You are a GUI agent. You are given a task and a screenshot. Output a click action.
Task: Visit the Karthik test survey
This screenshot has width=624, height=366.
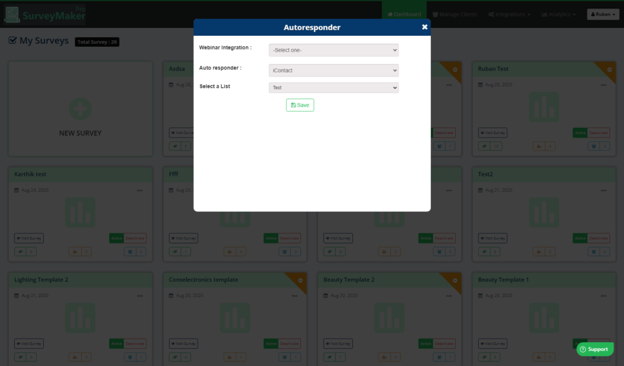[29, 238]
